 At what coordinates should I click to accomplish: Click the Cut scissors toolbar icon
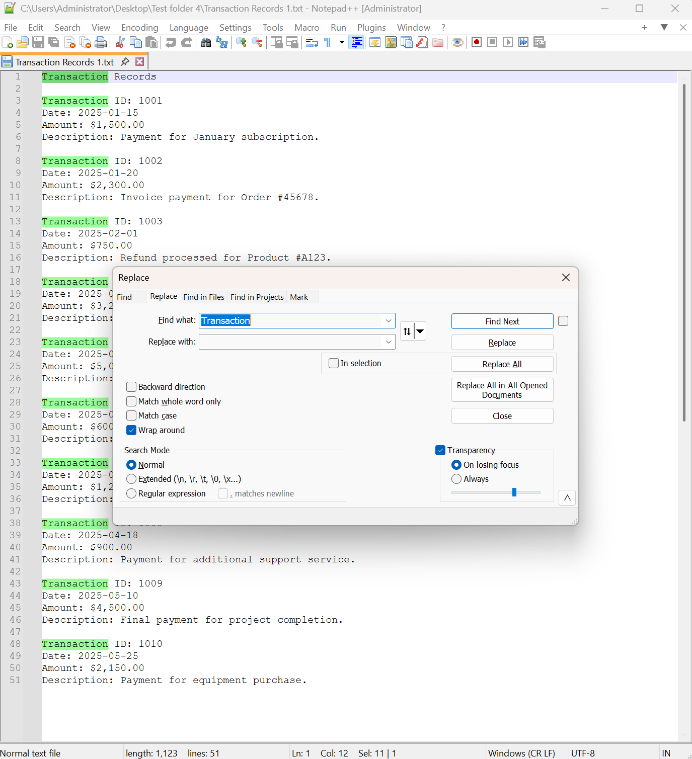[120, 42]
